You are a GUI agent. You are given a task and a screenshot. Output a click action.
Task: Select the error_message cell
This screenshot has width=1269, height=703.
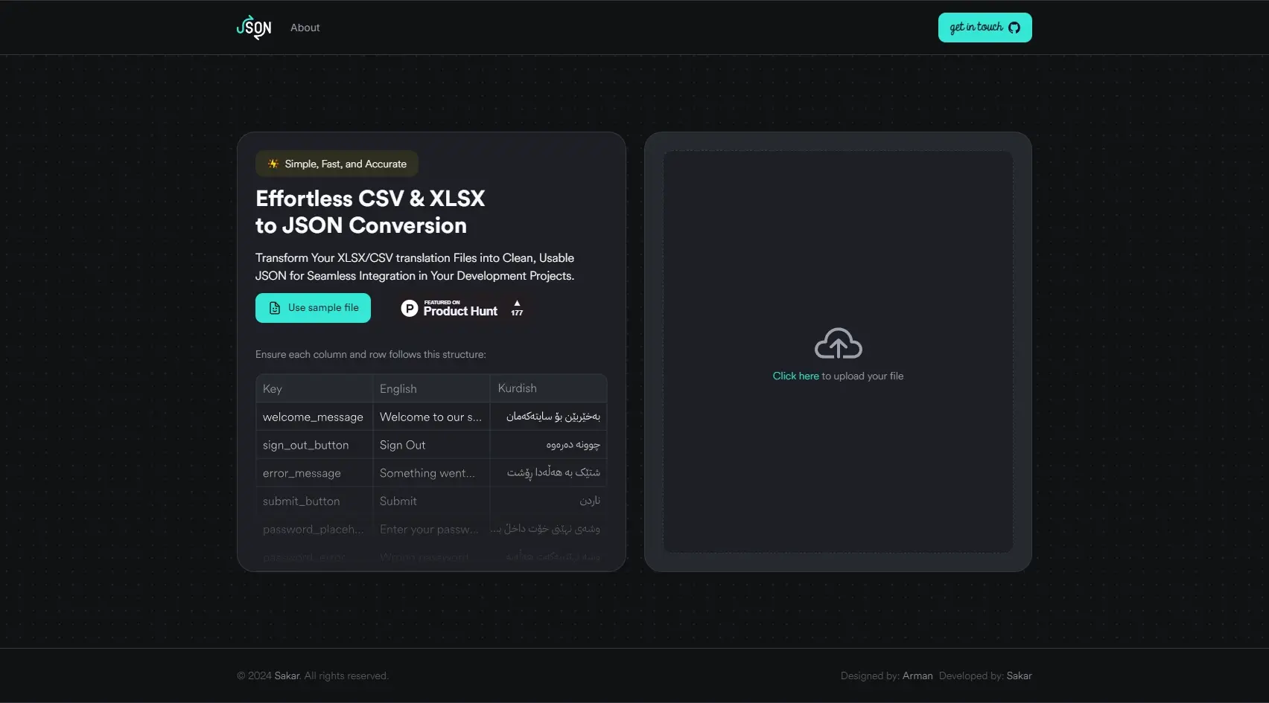tap(314, 473)
